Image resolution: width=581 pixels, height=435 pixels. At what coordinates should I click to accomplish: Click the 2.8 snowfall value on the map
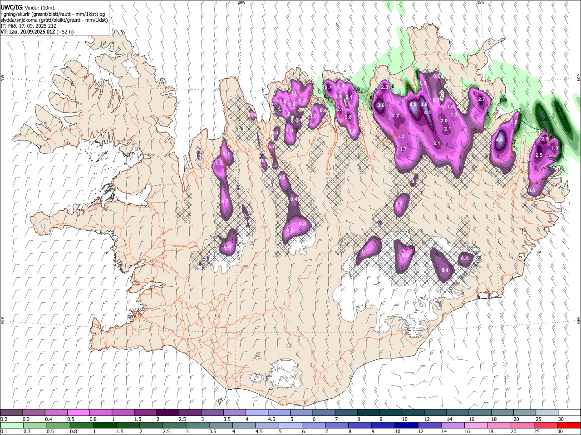pyautogui.click(x=349, y=117)
